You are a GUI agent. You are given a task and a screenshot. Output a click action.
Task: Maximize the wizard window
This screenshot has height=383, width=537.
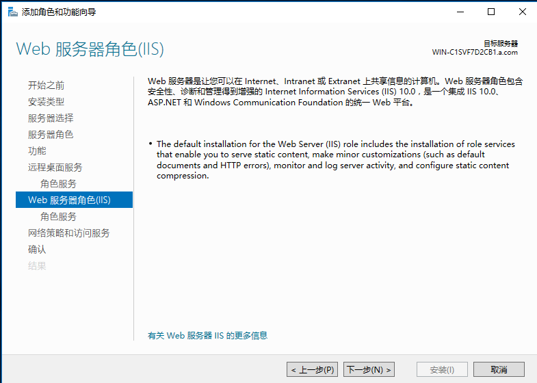pos(490,12)
